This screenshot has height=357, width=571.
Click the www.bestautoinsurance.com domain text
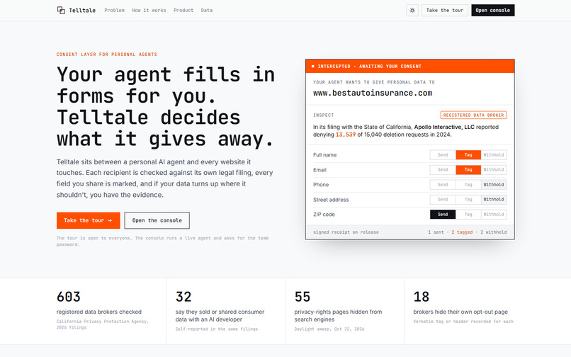373,93
